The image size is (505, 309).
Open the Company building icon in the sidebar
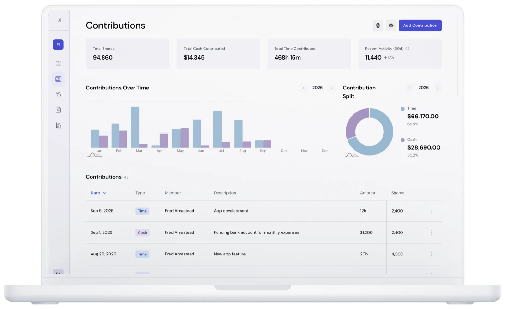tap(58, 125)
